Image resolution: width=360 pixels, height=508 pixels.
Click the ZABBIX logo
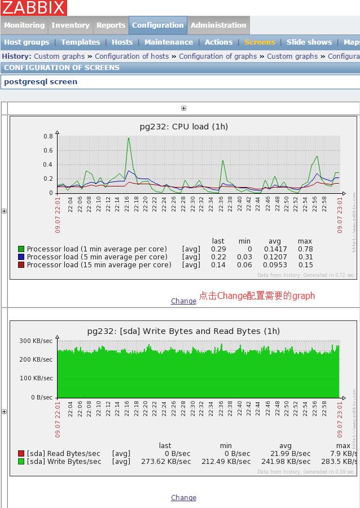pyautogui.click(x=34, y=8)
